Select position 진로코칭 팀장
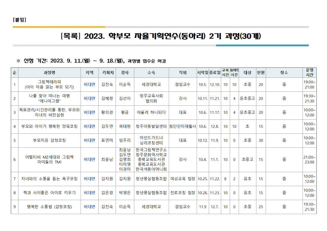Viewport: 327px width, 231px height. click(183, 193)
